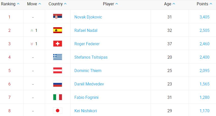Open Novak Djokovic player profile

[88, 17]
